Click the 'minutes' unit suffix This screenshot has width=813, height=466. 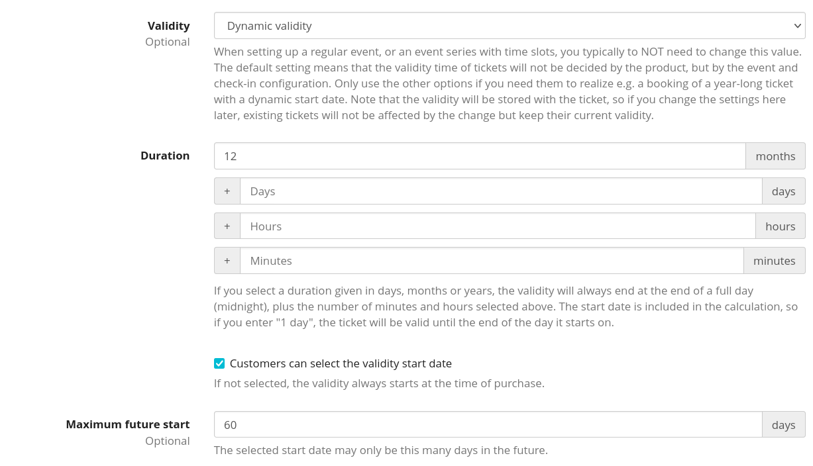point(774,261)
